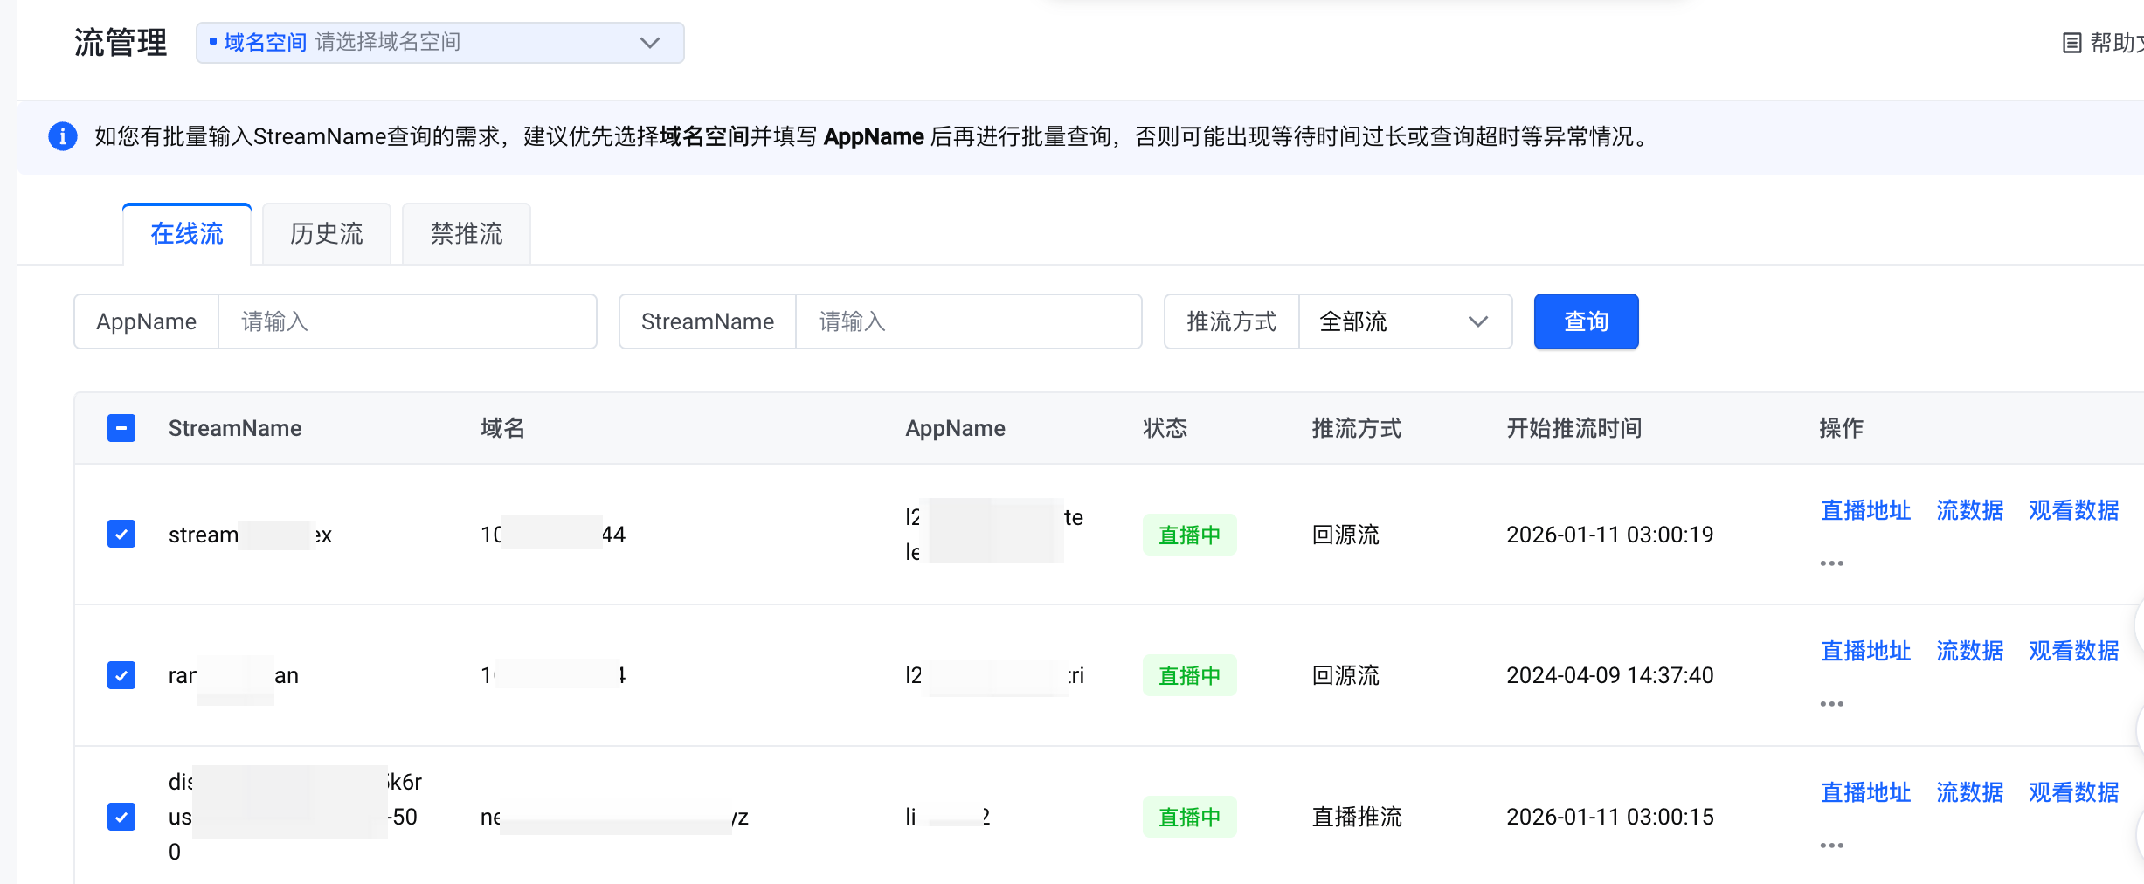This screenshot has height=884, width=2144.
Task: Select the 在线流 tab
Action: 186,234
